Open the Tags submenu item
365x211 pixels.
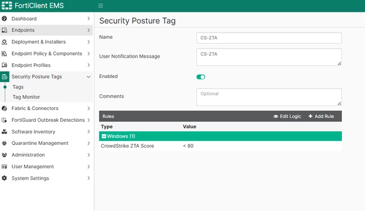coord(18,87)
